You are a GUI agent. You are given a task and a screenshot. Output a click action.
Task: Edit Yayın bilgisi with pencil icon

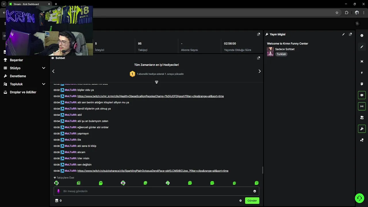tap(343, 34)
